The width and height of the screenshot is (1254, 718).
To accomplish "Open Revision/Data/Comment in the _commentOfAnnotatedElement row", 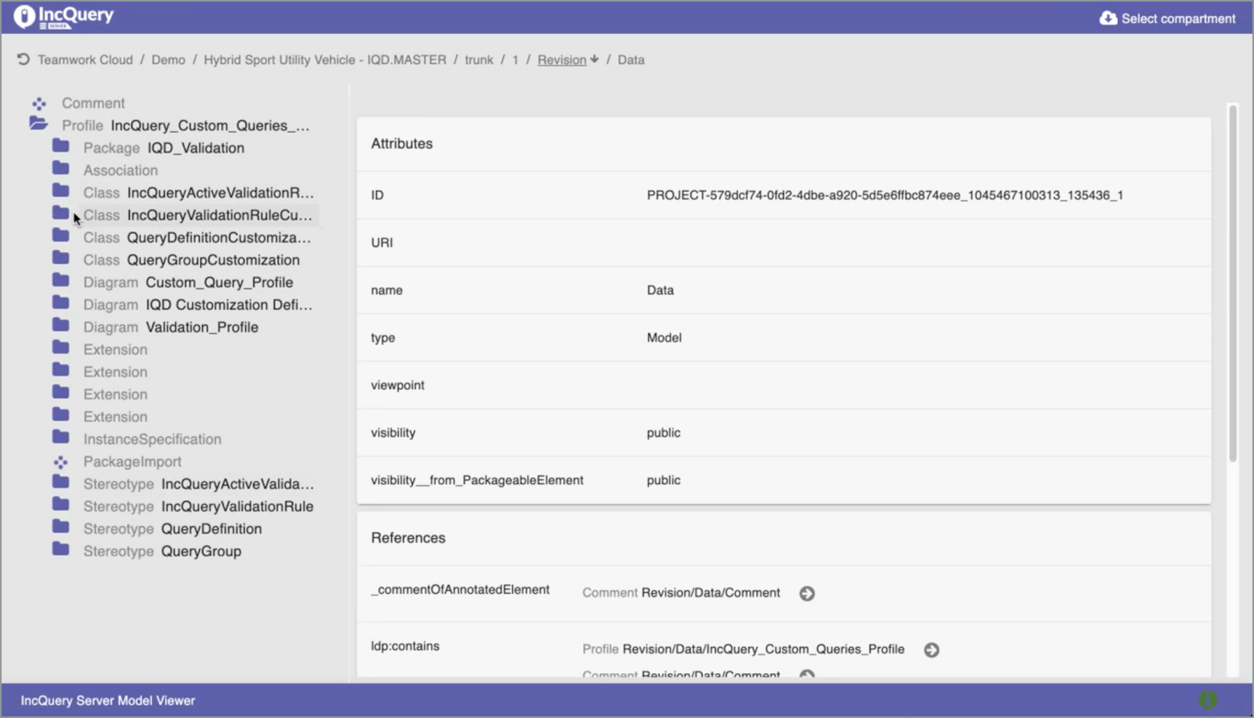I will pyautogui.click(x=711, y=593).
